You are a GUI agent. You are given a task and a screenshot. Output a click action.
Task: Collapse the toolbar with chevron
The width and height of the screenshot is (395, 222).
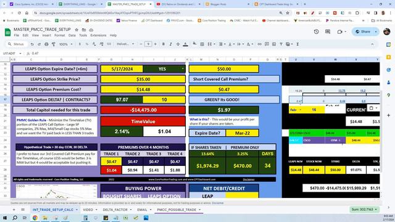coord(372,44)
